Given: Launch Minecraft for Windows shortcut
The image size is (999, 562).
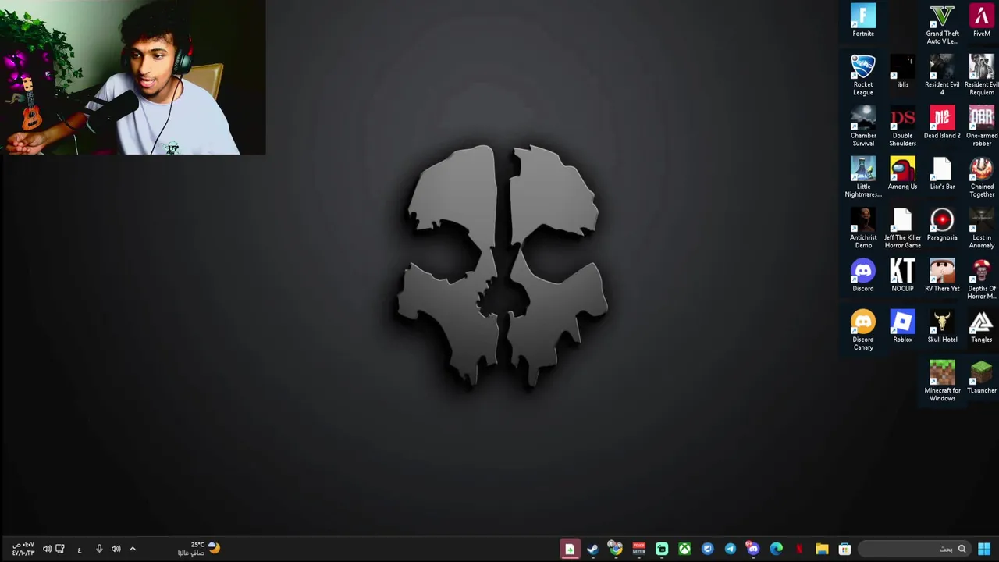Looking at the screenshot, I should pos(942,380).
